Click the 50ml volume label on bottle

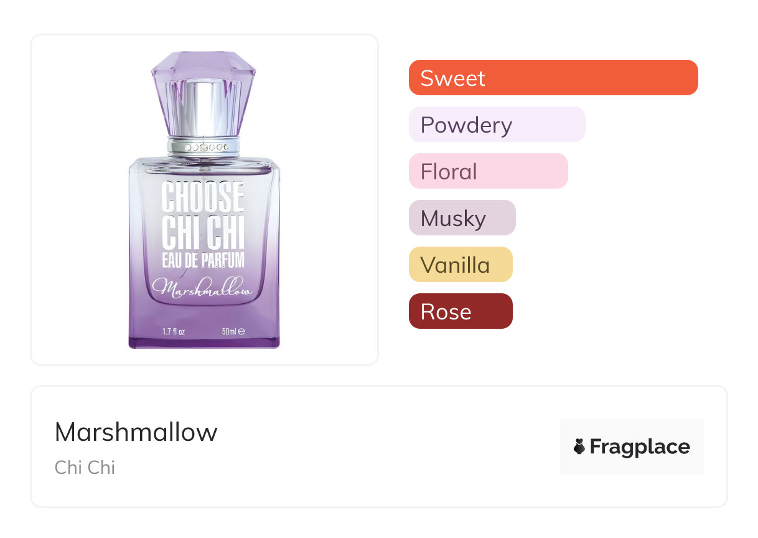coord(228,332)
